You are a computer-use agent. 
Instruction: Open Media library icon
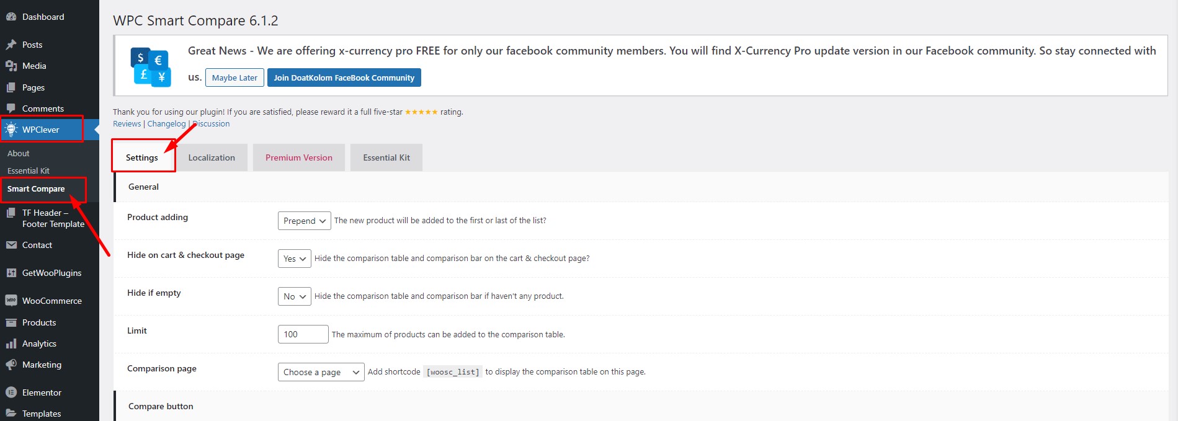(11, 66)
